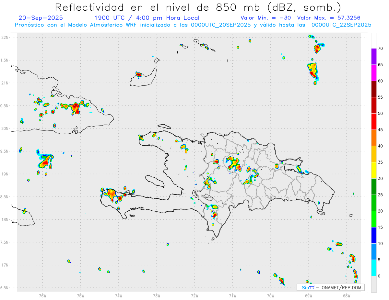Image resolution: width=389 pixels, height=300 pixels.
Task: Click the '70' color scale label
Action: point(381,49)
